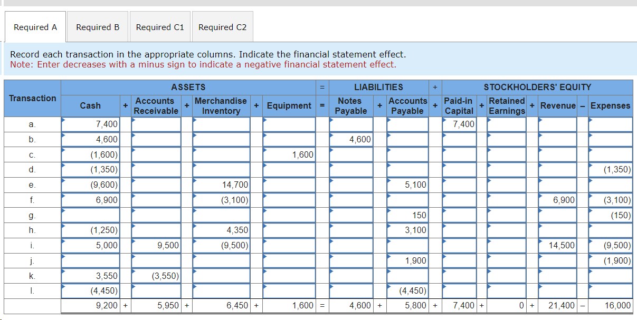Select the Paid-in Capital cell containing 7,400
The width and height of the screenshot is (637, 320).
click(459, 124)
